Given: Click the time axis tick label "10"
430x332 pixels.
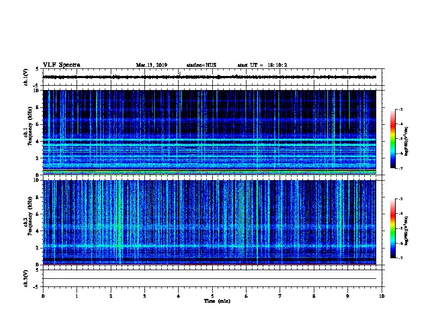Looking at the screenshot, I should [x=382, y=296].
